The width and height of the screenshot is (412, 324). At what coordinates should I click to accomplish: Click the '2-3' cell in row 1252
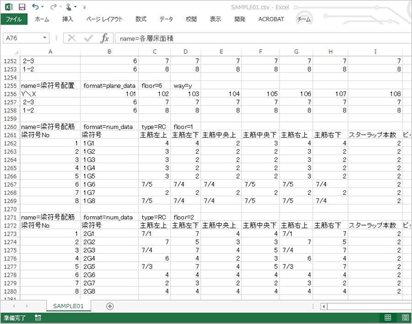[x=50, y=61]
